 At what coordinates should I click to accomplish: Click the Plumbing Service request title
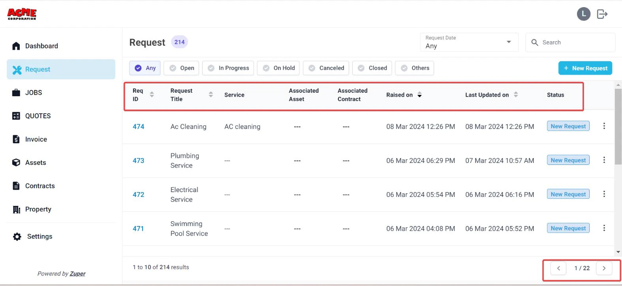pos(185,161)
